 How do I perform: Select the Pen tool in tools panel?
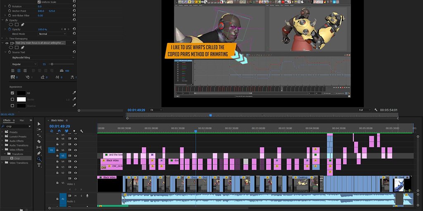coord(39,153)
